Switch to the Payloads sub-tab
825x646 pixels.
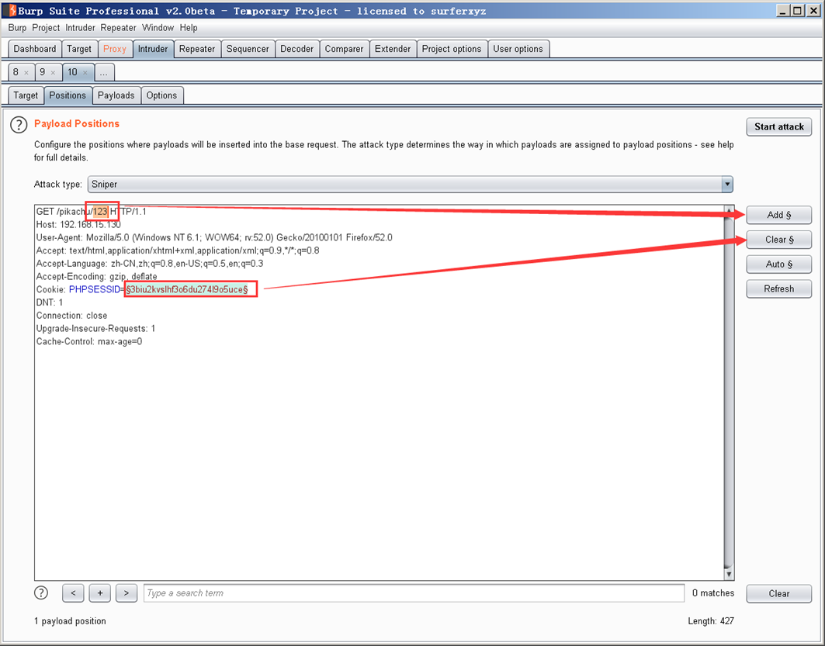coord(116,95)
